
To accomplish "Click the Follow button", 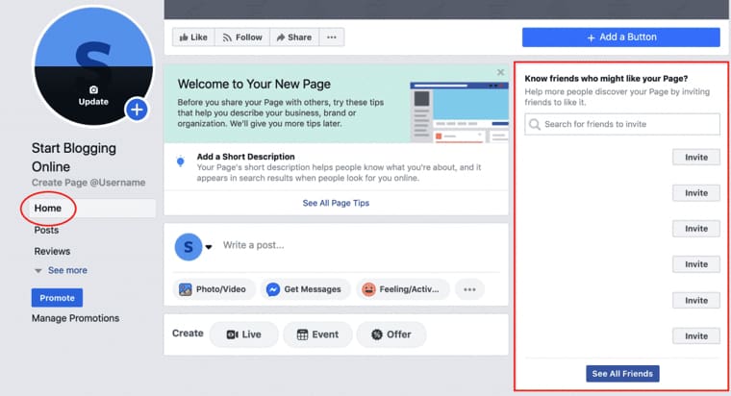I will click(x=242, y=37).
